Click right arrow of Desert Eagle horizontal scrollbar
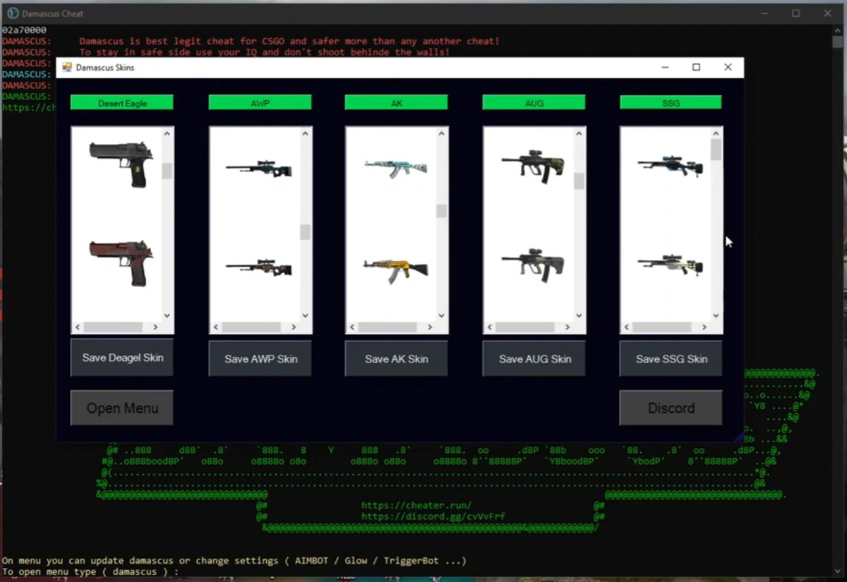Screen dimensions: 847x582 [156, 327]
